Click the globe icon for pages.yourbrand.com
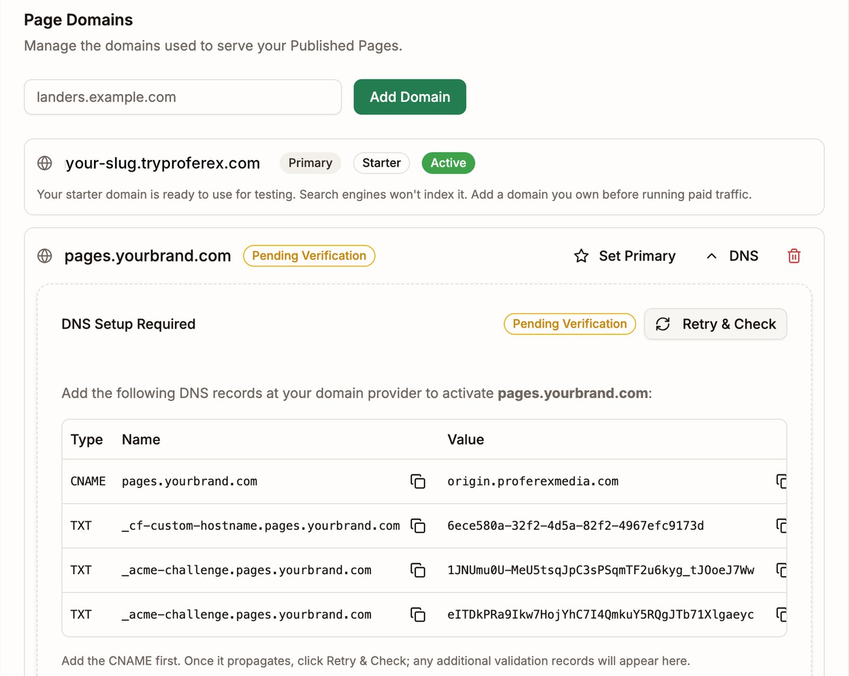This screenshot has height=676, width=849. pos(44,256)
